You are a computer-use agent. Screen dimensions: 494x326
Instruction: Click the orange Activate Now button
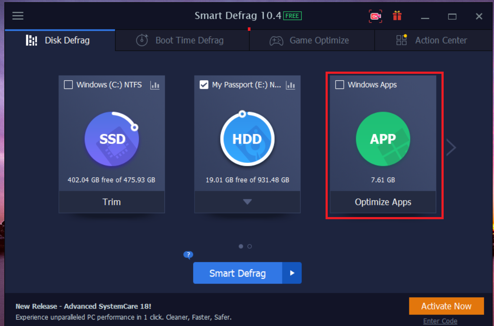[446, 306]
